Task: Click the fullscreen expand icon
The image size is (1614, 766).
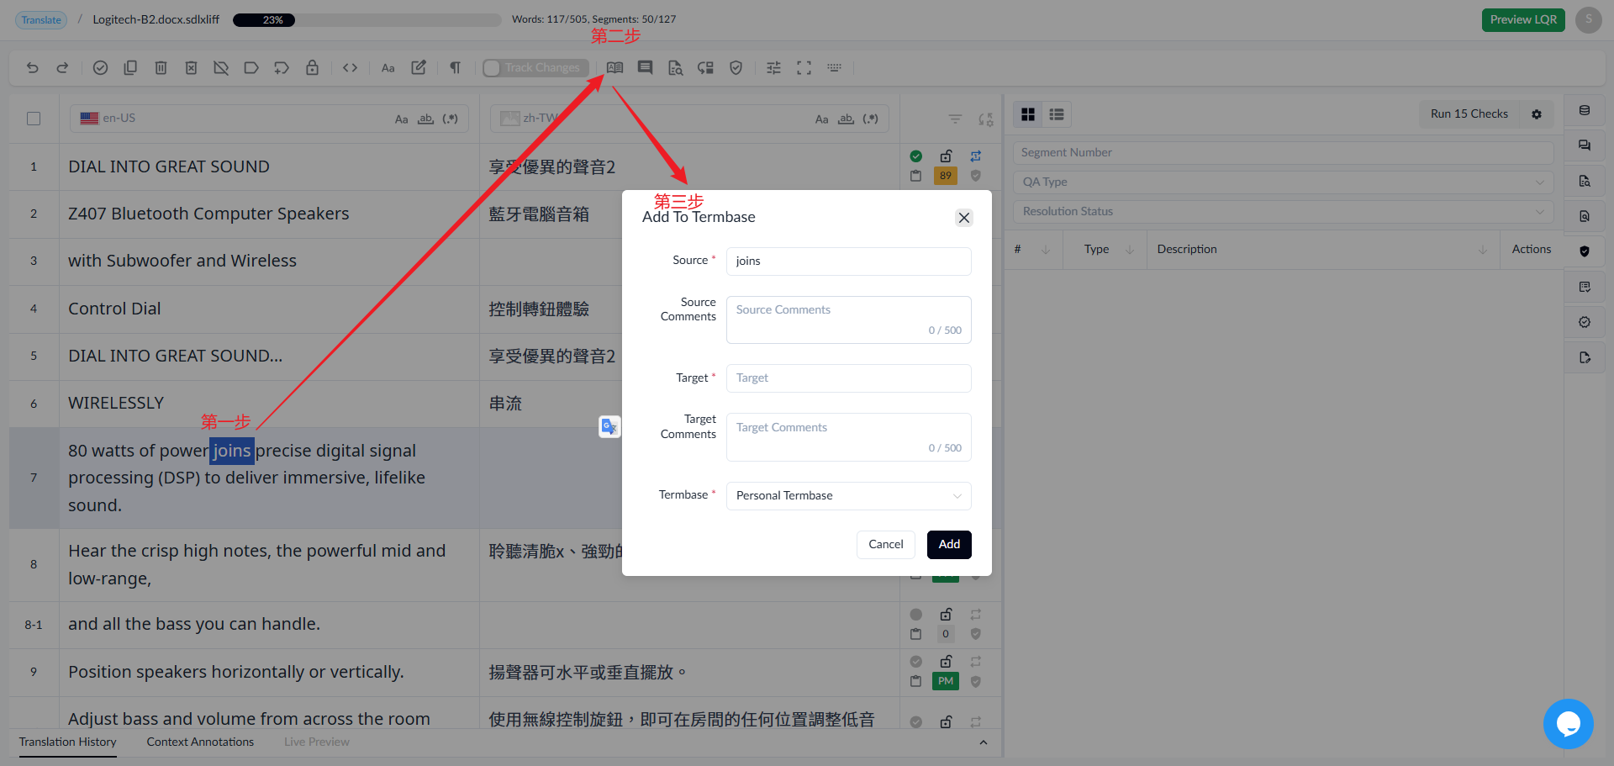Action: coord(804,68)
